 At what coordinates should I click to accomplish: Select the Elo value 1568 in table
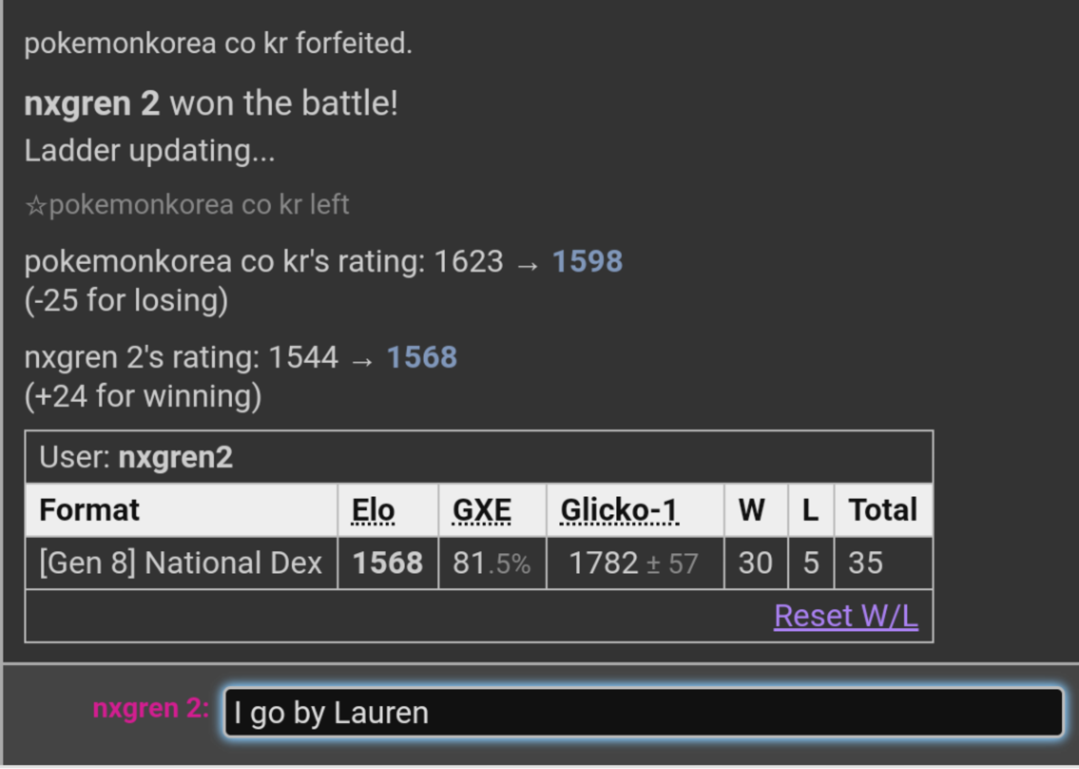(x=386, y=563)
